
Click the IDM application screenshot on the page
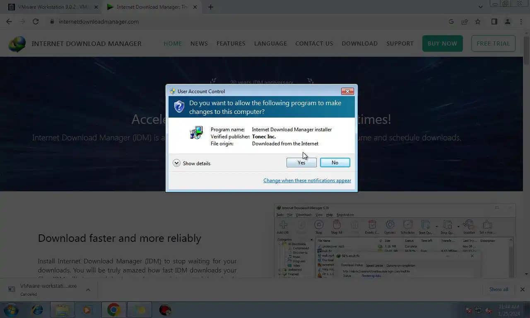(x=395, y=241)
